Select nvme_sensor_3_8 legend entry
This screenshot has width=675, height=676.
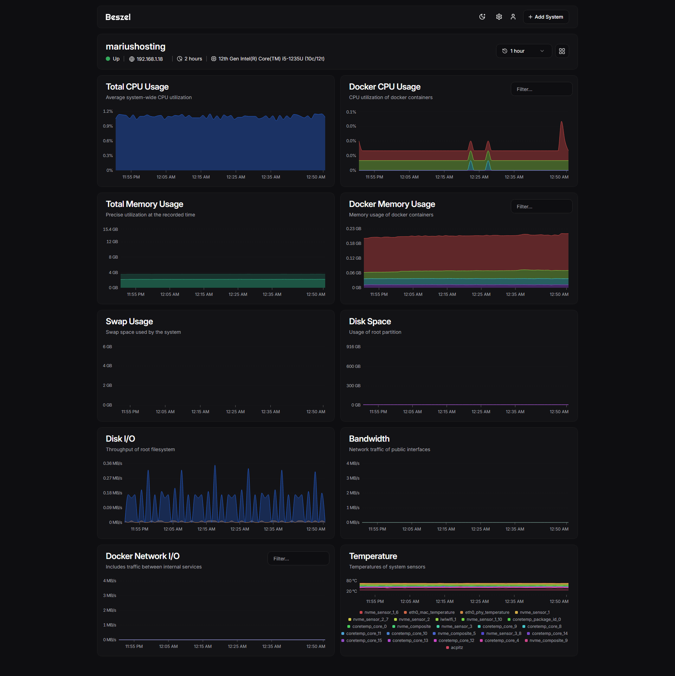[501, 633]
